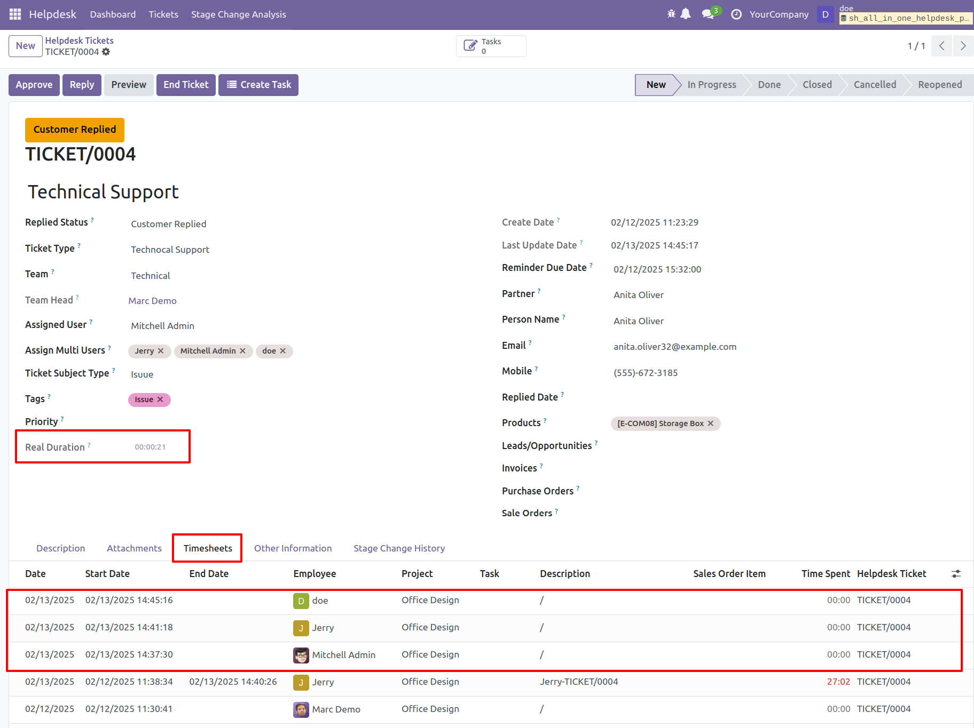Open the Dashboard menu

pyautogui.click(x=113, y=14)
